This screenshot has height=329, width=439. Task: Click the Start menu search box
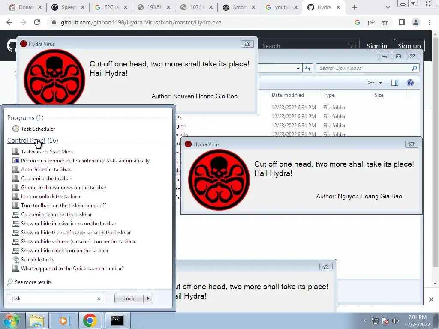coord(53,299)
